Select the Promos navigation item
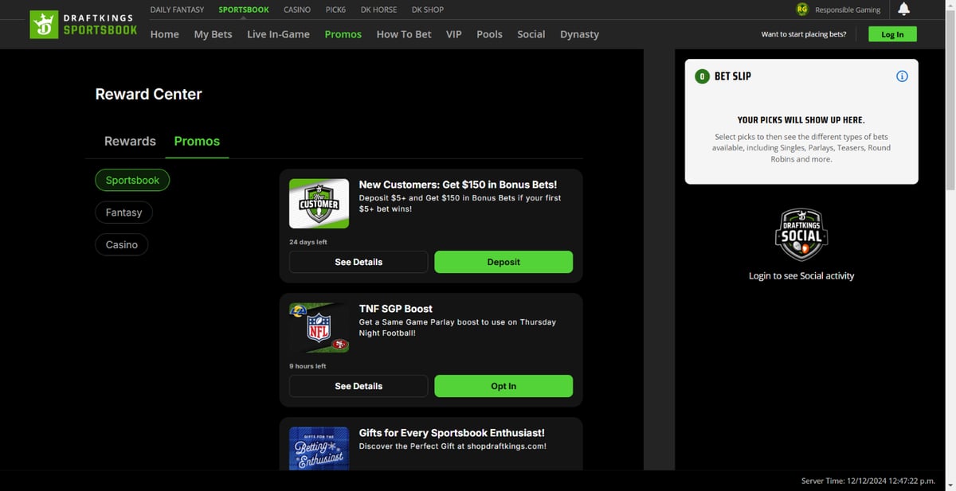The height and width of the screenshot is (491, 956). click(343, 34)
